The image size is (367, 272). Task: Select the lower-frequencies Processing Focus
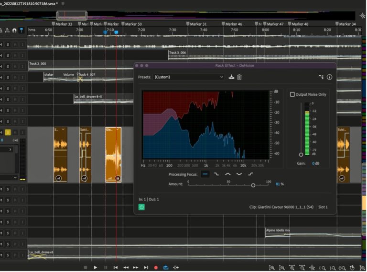[x=216, y=174]
